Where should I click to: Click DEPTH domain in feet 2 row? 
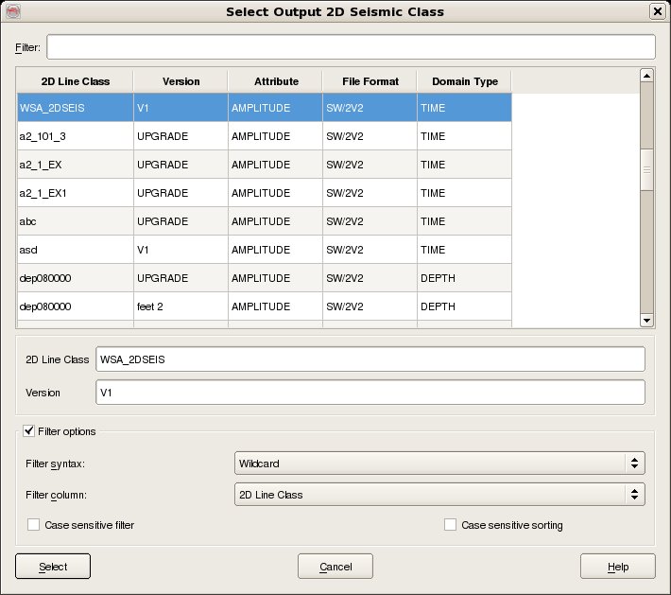[465, 306]
